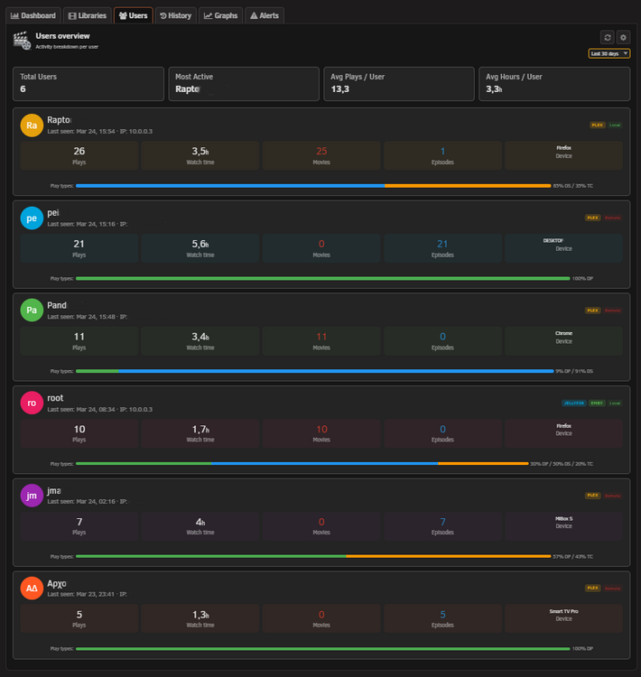Click the root username link
This screenshot has height=677, width=641.
pyautogui.click(x=55, y=398)
